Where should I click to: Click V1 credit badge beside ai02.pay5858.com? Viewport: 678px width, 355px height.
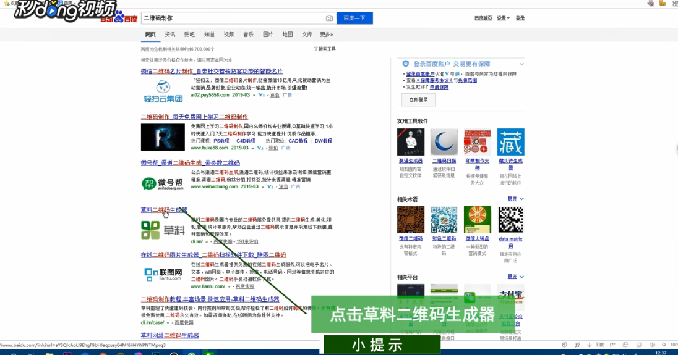(261, 95)
